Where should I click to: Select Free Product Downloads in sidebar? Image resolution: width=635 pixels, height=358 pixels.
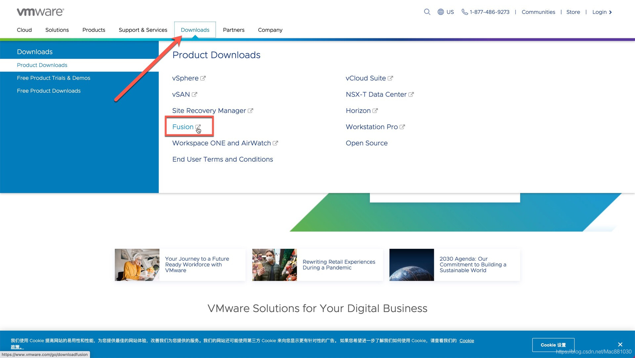[x=49, y=91]
